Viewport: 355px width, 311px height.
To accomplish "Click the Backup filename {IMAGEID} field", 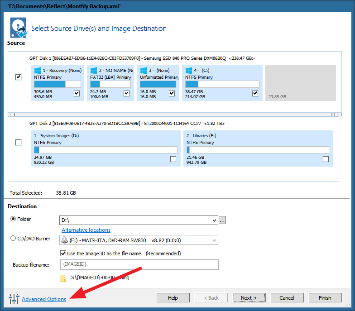I will [139, 264].
